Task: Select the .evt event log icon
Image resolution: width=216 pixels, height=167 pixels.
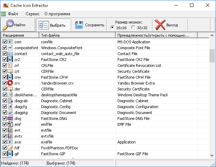Action: click(10, 130)
